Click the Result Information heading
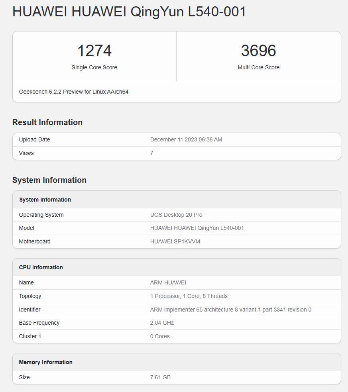Viewport: 348px width, 392px height. [47, 122]
